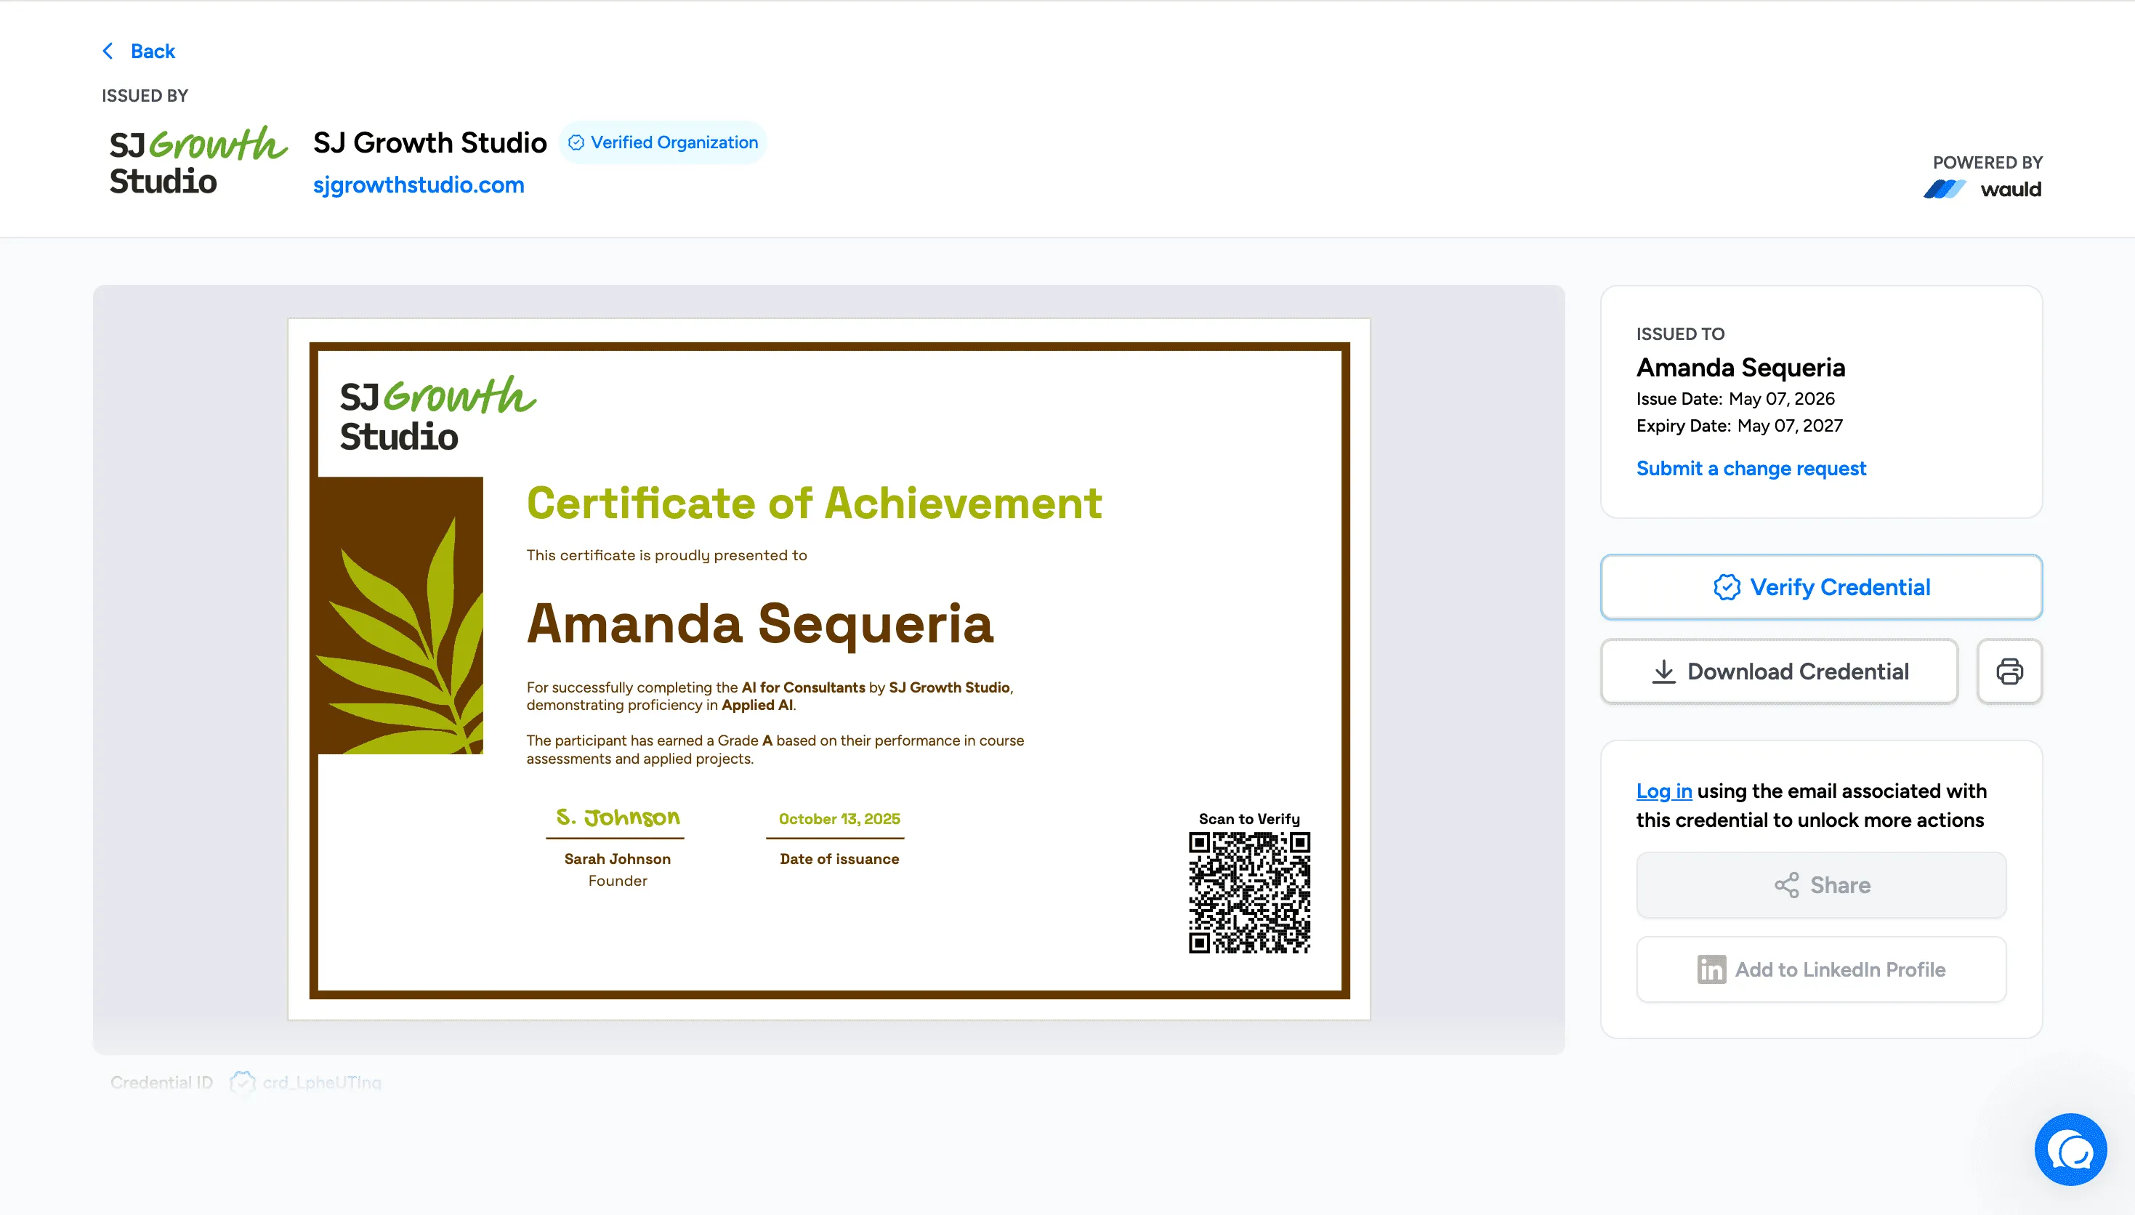
Task: Click the Expiry Date May 07, 2027
Action: (x=1740, y=426)
